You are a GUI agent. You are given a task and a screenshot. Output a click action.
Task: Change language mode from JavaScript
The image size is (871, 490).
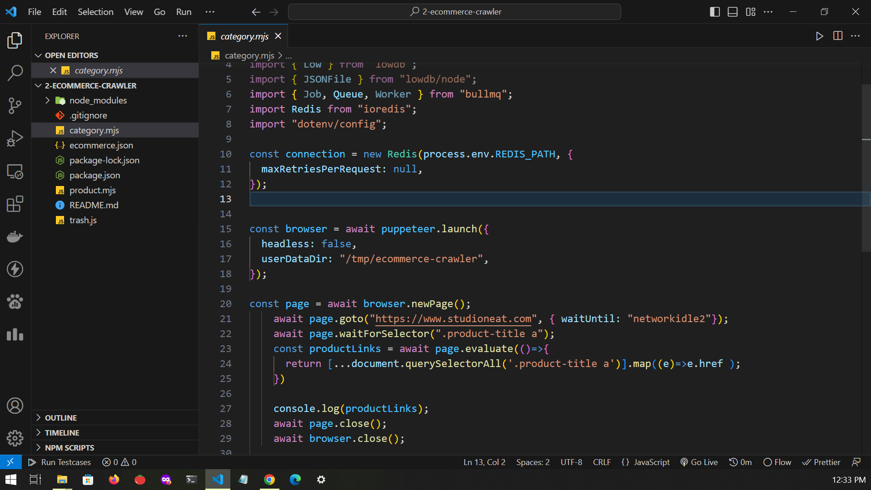(x=652, y=462)
